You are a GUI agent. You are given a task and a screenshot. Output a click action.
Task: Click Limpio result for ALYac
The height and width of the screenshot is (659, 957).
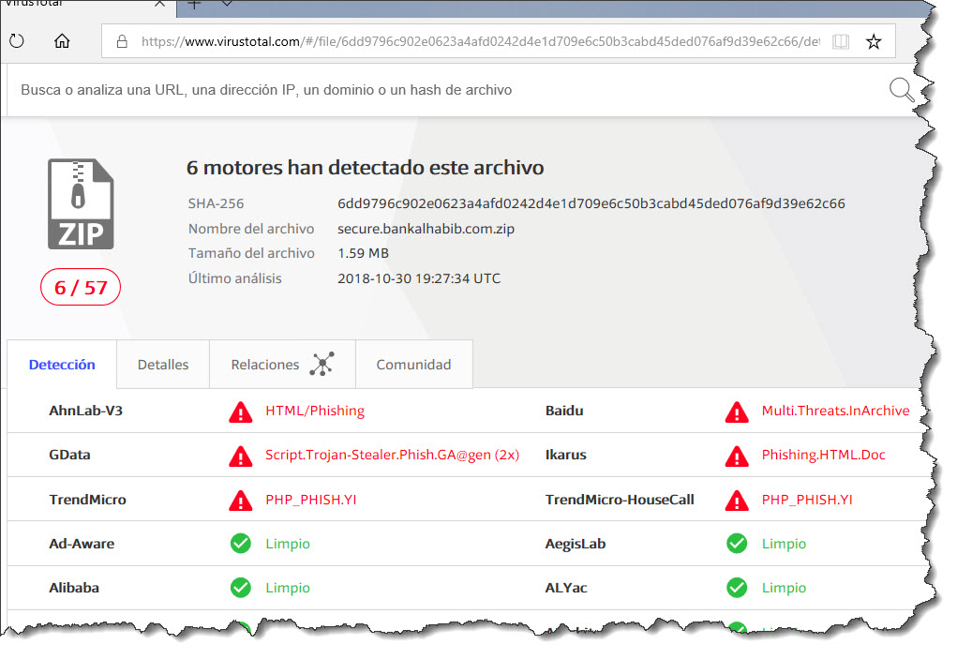784,588
